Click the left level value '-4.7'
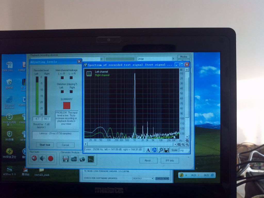Image resolution: width=264 pixels, height=198 pixels. tap(37, 119)
